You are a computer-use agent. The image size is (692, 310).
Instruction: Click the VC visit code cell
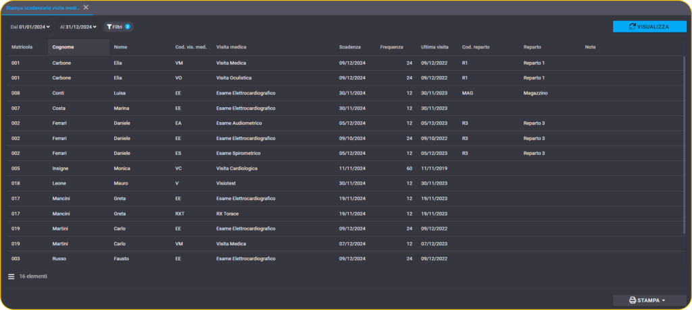178,168
